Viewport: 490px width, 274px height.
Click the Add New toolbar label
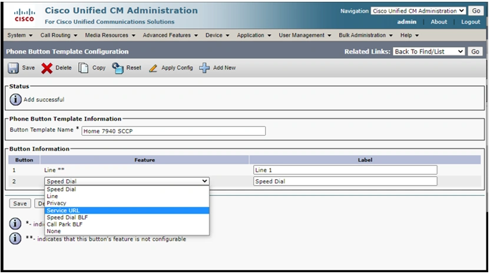pyautogui.click(x=224, y=68)
